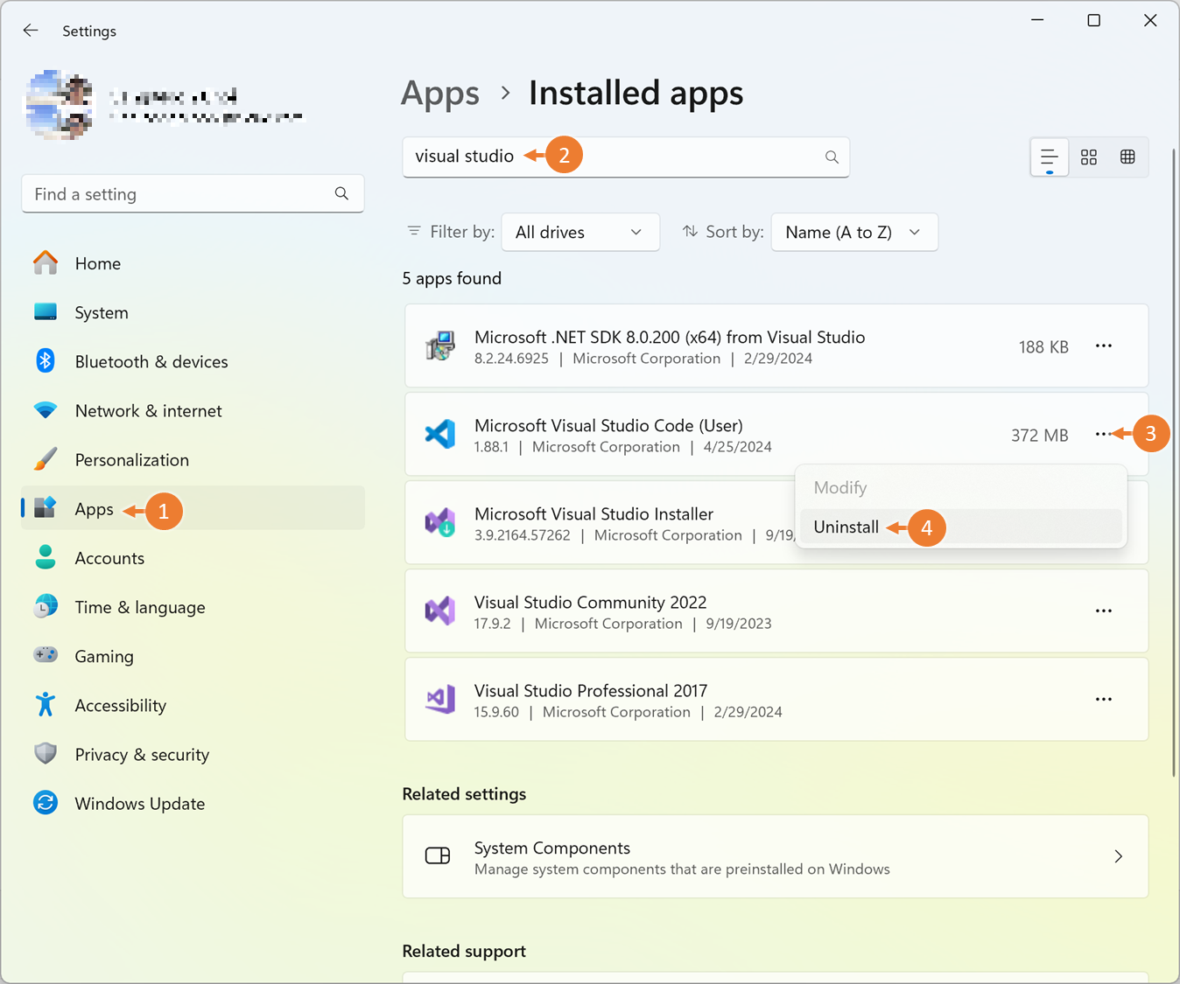This screenshot has height=984, width=1180.
Task: Click the System Components panel icon
Action: tap(438, 855)
